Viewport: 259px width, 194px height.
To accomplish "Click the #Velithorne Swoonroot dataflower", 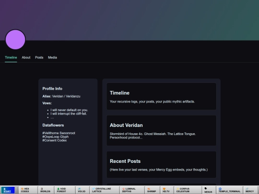I will click(59, 133).
